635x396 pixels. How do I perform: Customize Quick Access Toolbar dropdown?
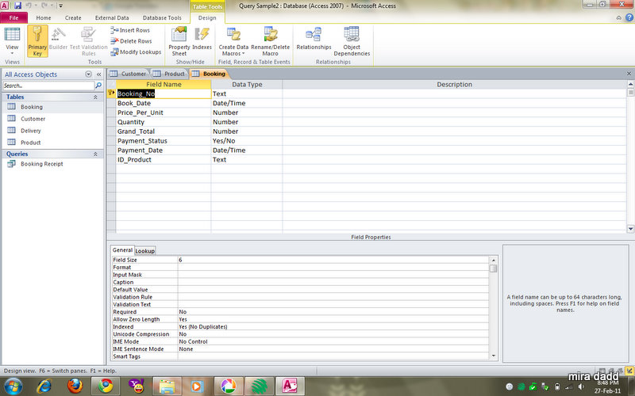[61, 6]
